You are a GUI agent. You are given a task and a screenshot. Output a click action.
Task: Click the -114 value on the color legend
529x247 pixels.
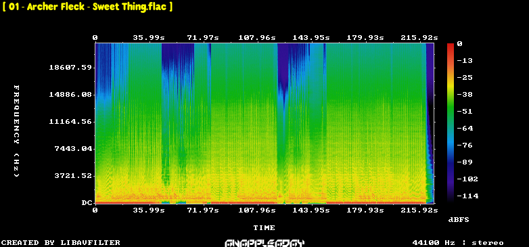(467, 196)
